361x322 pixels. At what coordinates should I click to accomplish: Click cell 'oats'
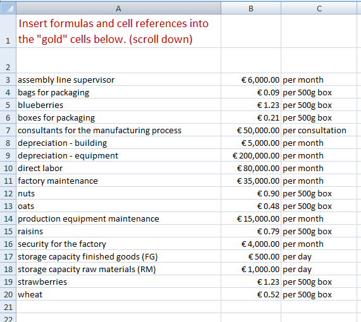[x=119, y=206]
